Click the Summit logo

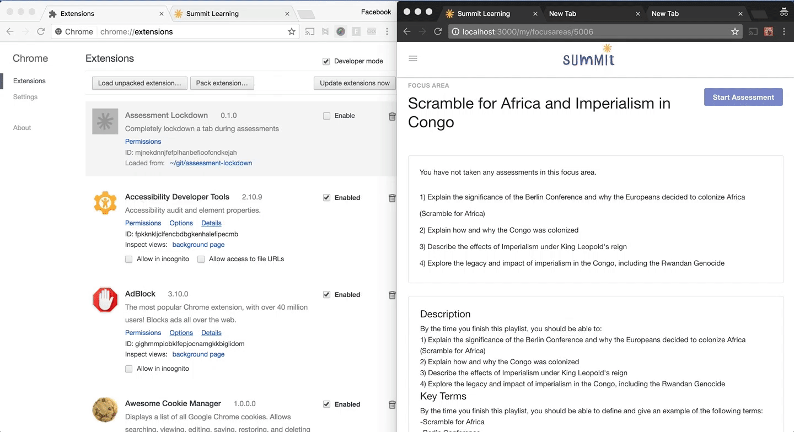588,55
